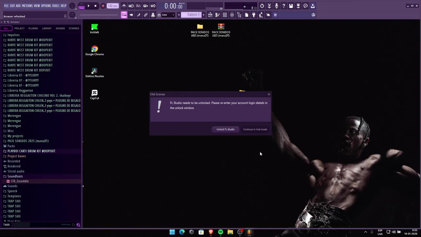
Task: Toggle Pat/Song mode switch
Action: [x=81, y=6]
